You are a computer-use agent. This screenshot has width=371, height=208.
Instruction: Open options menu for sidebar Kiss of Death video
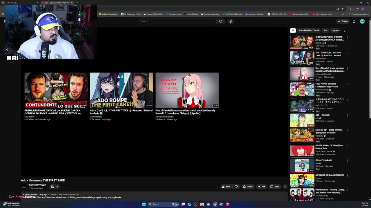(347, 68)
